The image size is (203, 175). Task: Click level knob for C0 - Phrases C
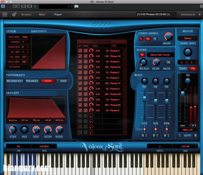(91, 51)
